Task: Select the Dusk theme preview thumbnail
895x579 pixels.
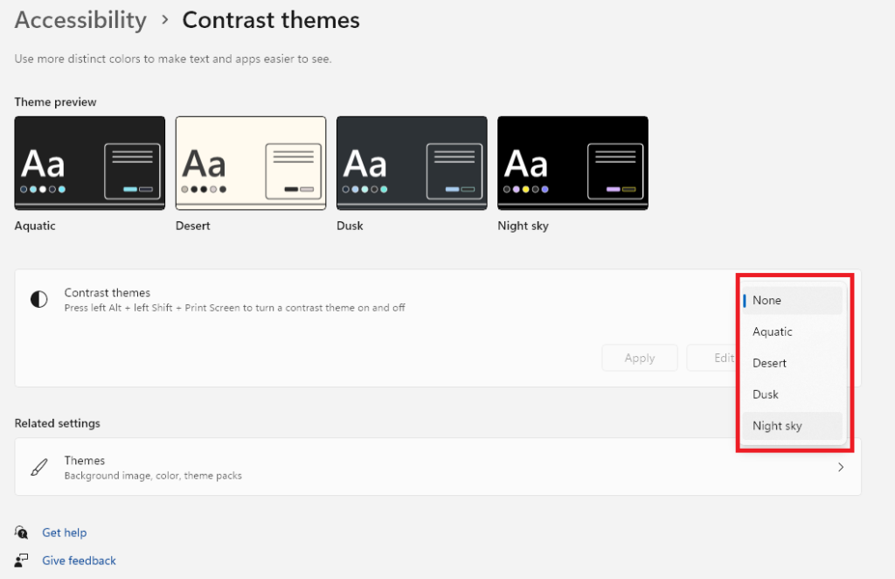Action: point(412,164)
